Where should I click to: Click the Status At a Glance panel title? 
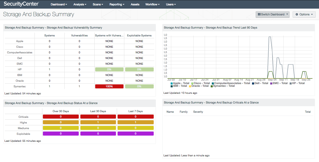tap(51, 103)
